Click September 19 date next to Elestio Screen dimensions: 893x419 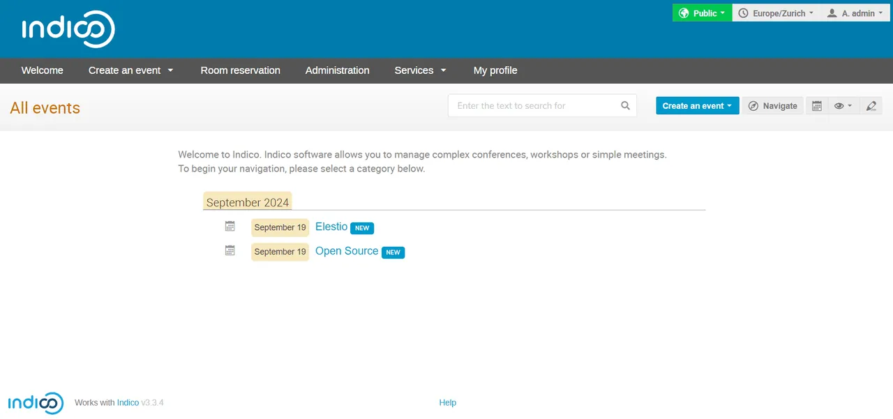point(280,227)
